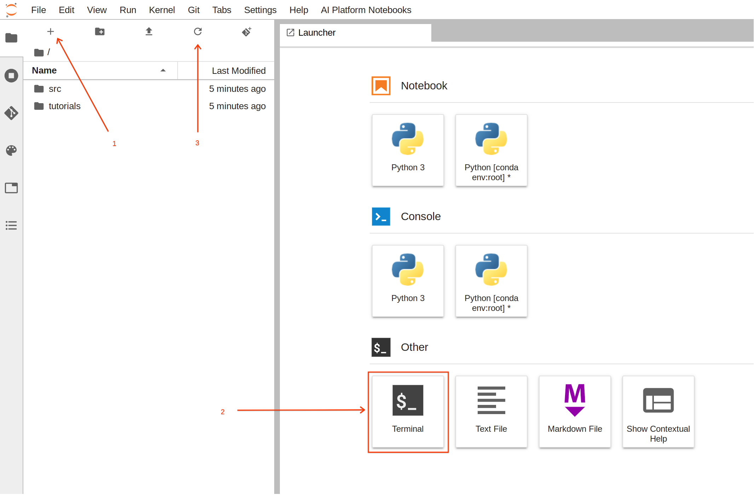This screenshot has height=495, width=754.
Task: Open the Help menu
Action: tap(299, 10)
